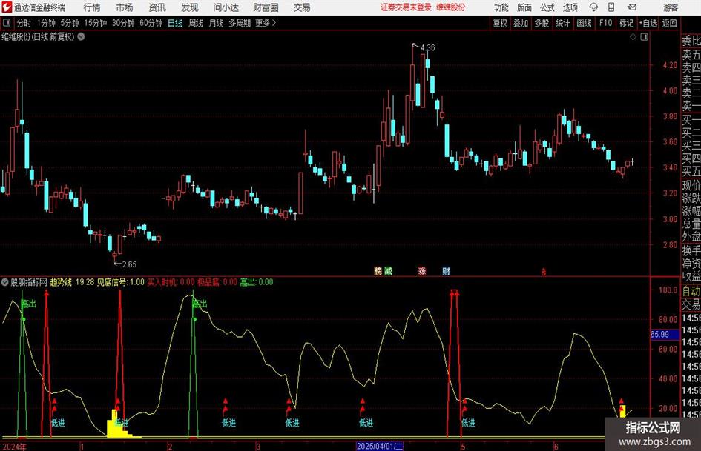Click the 游客 user account label
Viewport: 701px width, 451px height.
671,7
